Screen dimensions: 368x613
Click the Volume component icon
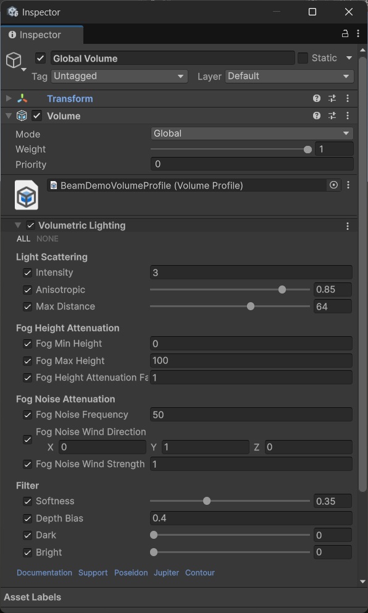(22, 116)
